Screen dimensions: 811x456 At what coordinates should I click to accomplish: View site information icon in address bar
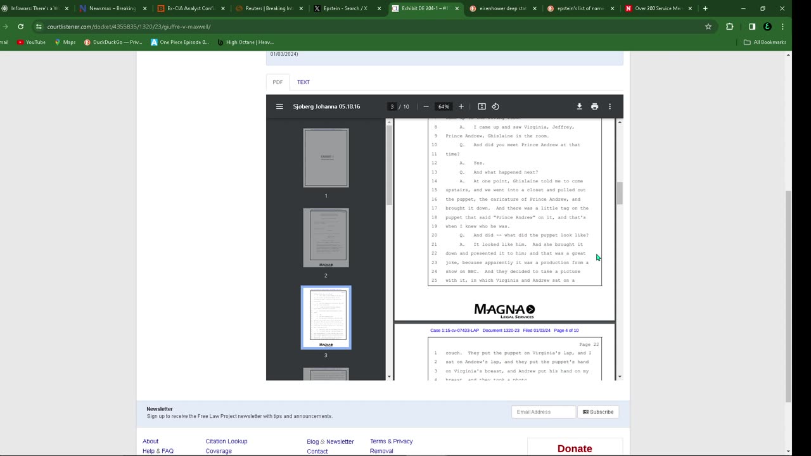click(x=39, y=27)
